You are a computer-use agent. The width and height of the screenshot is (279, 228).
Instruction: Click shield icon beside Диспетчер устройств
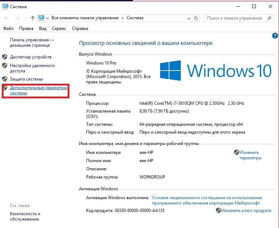point(5,57)
